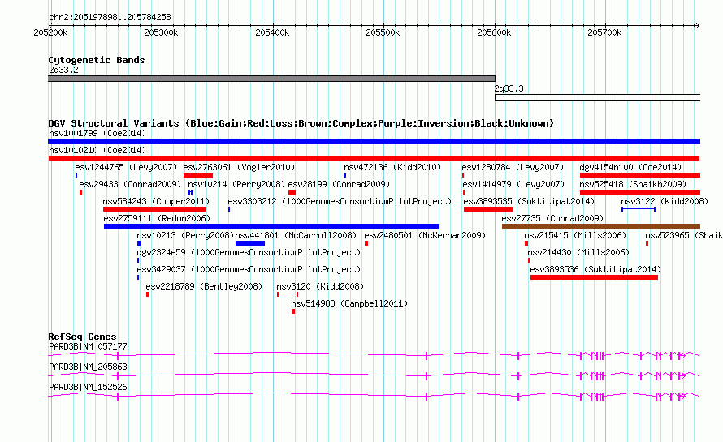Select the nsv441801 (McCarroll2008) blue bar

point(250,243)
